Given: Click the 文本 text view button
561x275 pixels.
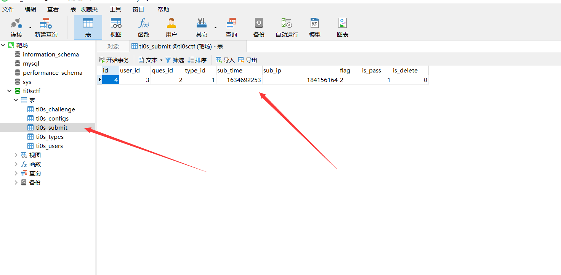Looking at the screenshot, I should [148, 60].
